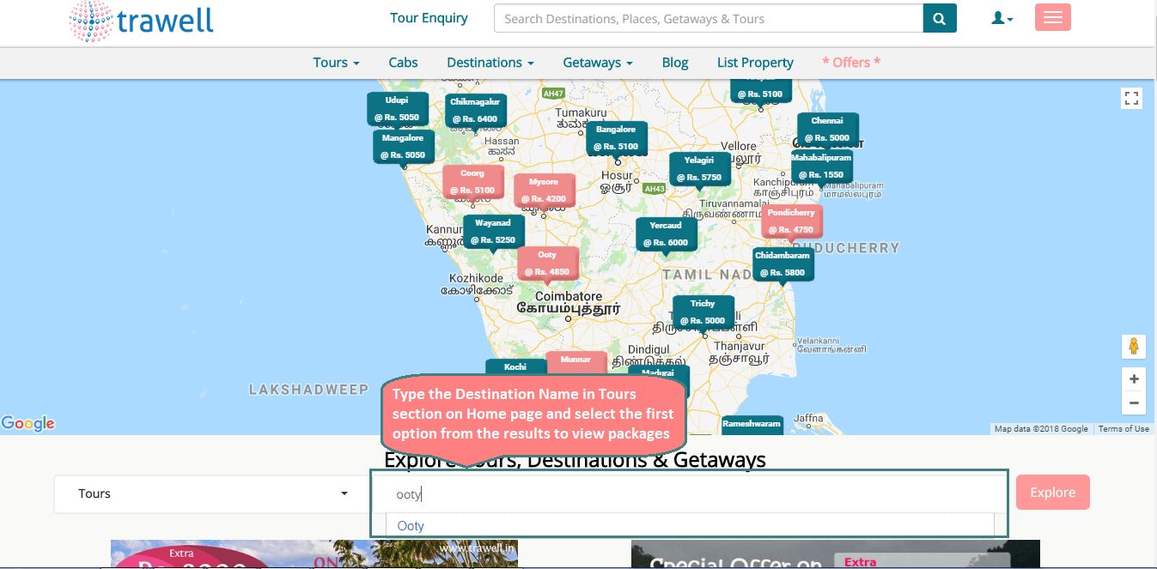Select the Yercaud map marker

pos(666,234)
